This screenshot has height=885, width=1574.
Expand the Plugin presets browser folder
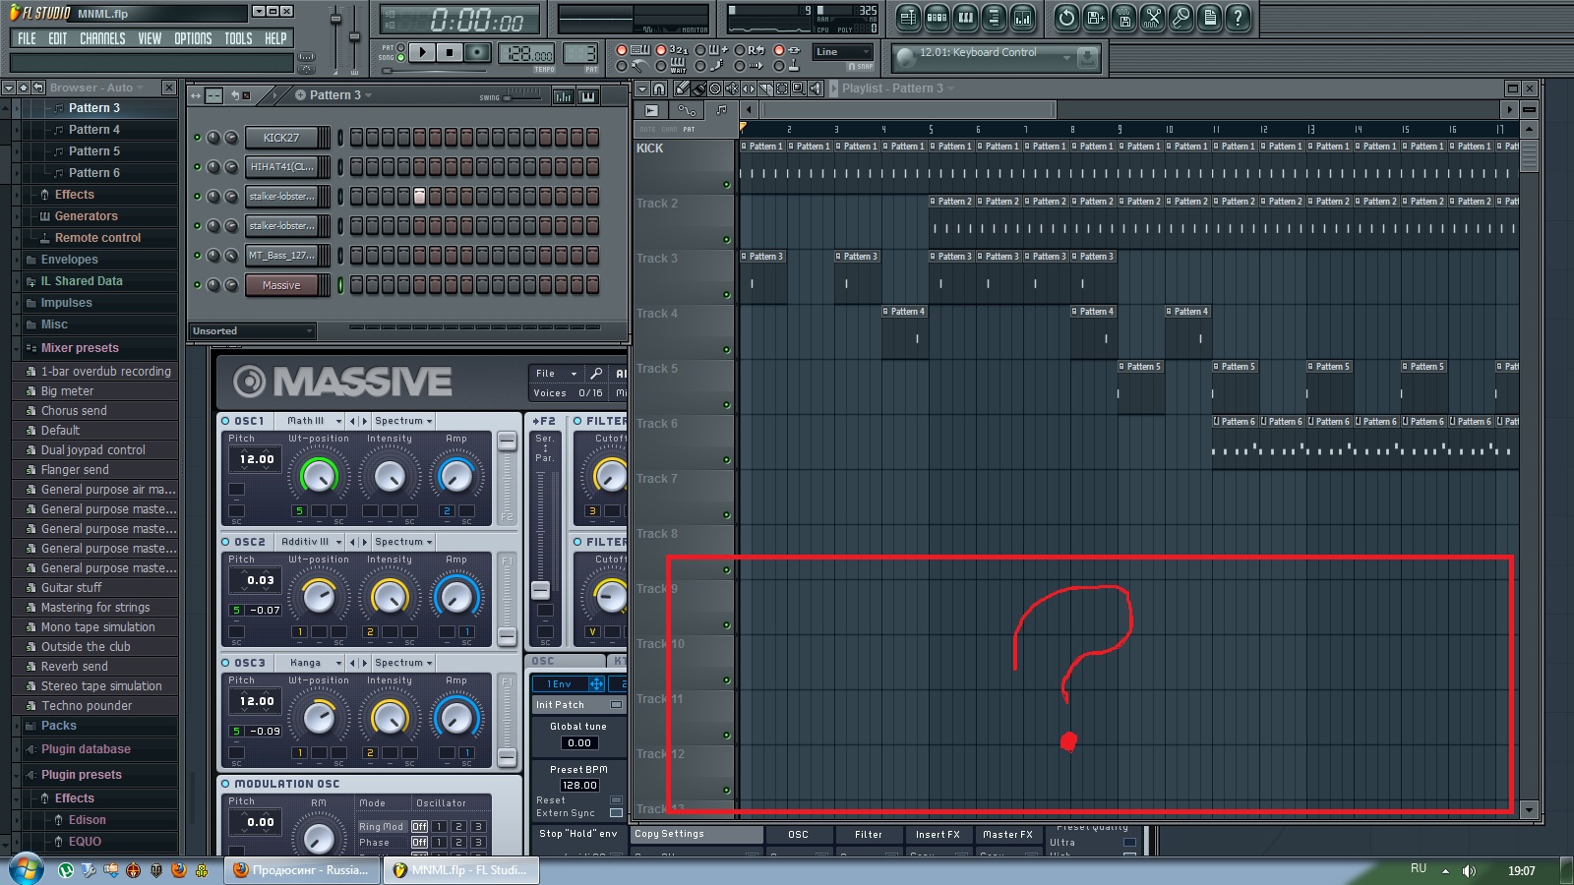(x=81, y=775)
